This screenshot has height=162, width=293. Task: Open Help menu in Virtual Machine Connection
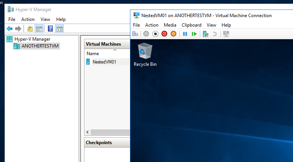[226, 25]
